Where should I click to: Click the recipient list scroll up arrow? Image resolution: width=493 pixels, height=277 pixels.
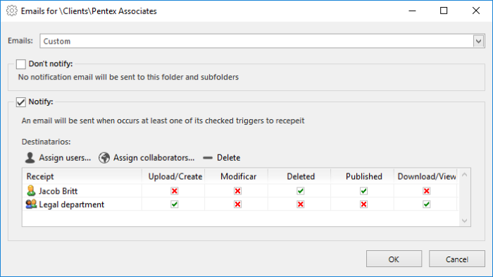click(x=464, y=175)
